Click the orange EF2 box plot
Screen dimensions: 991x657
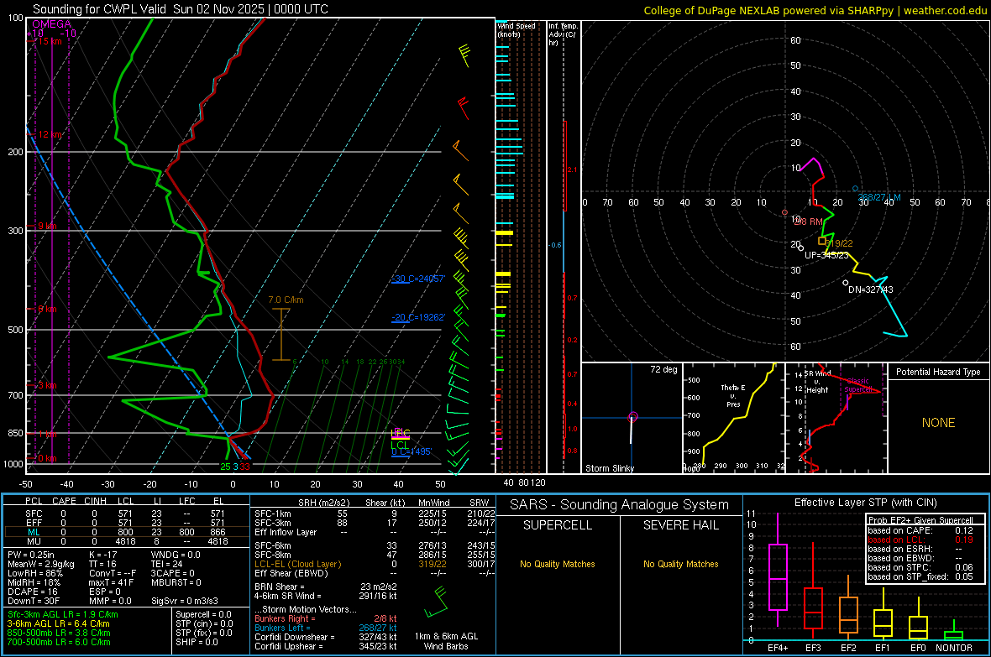click(848, 607)
